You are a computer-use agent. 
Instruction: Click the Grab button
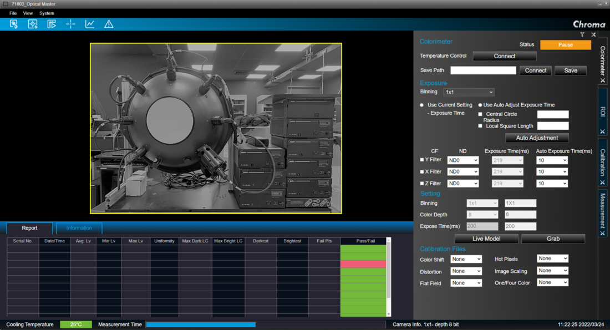point(553,238)
